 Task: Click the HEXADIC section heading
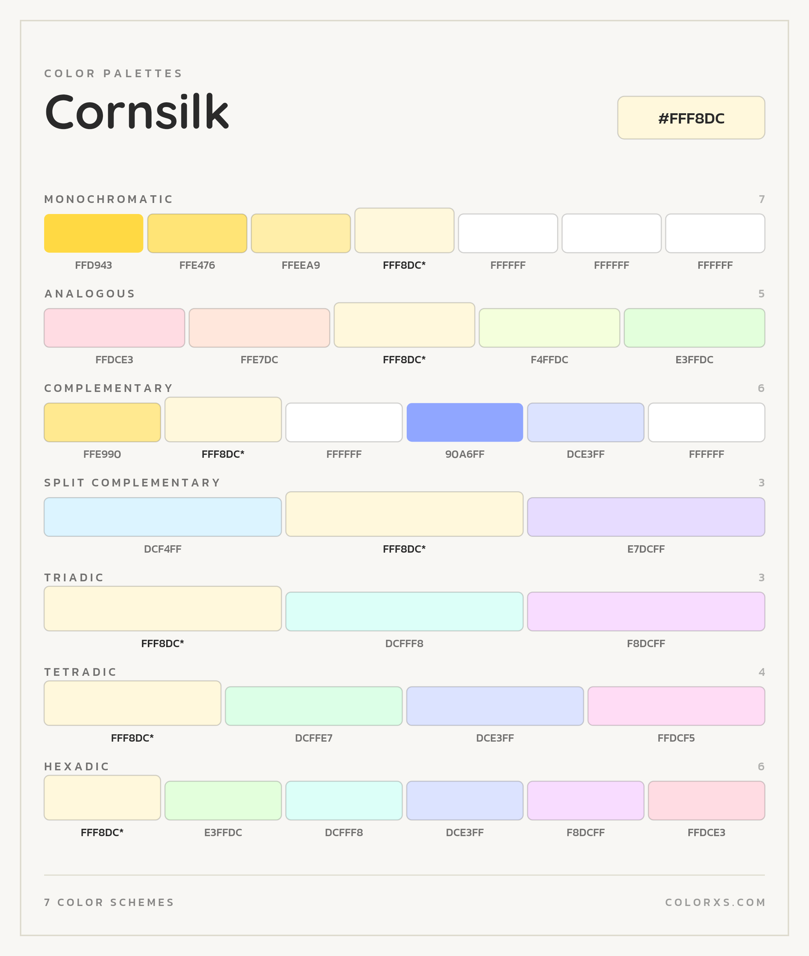pos(76,766)
